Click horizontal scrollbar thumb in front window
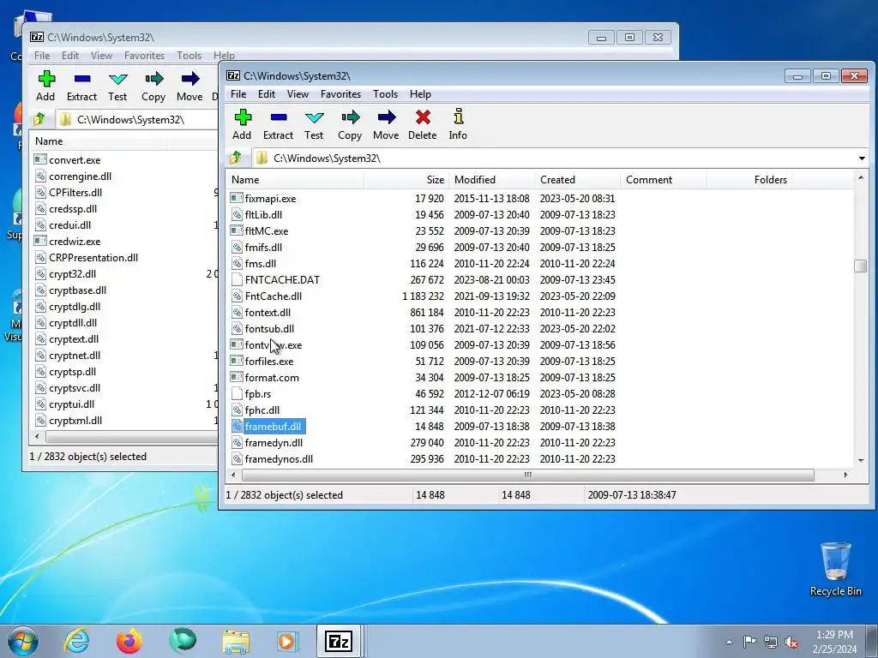 [x=527, y=475]
